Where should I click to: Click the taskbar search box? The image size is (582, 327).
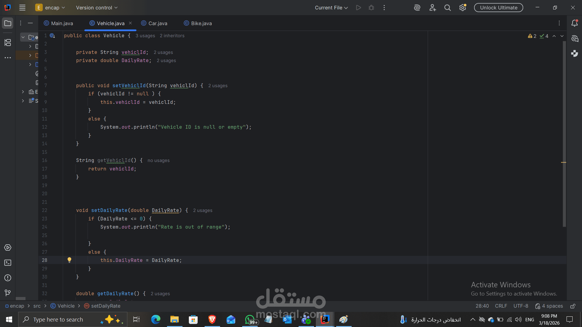[73, 319]
